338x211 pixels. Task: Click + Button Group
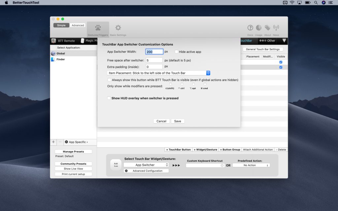[x=230, y=150]
